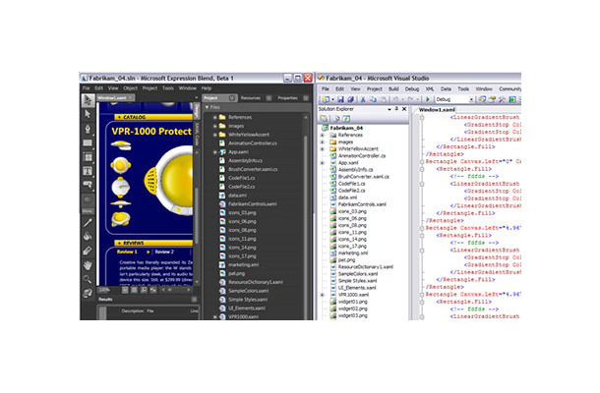Click Save icon in Visual Studio toolbar

pyautogui.click(x=340, y=99)
